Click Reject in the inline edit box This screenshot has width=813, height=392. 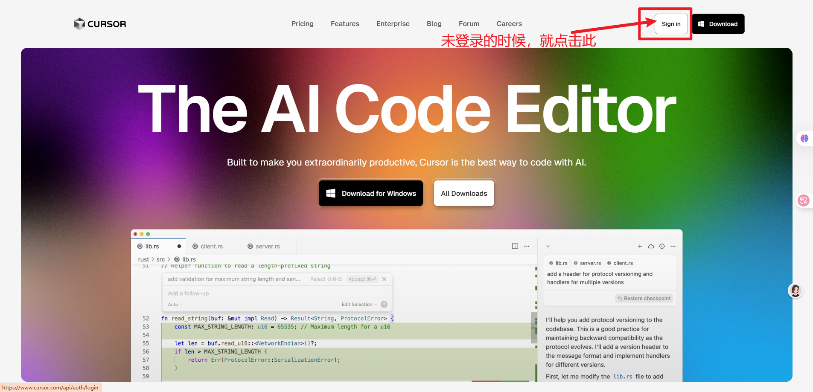click(x=326, y=279)
